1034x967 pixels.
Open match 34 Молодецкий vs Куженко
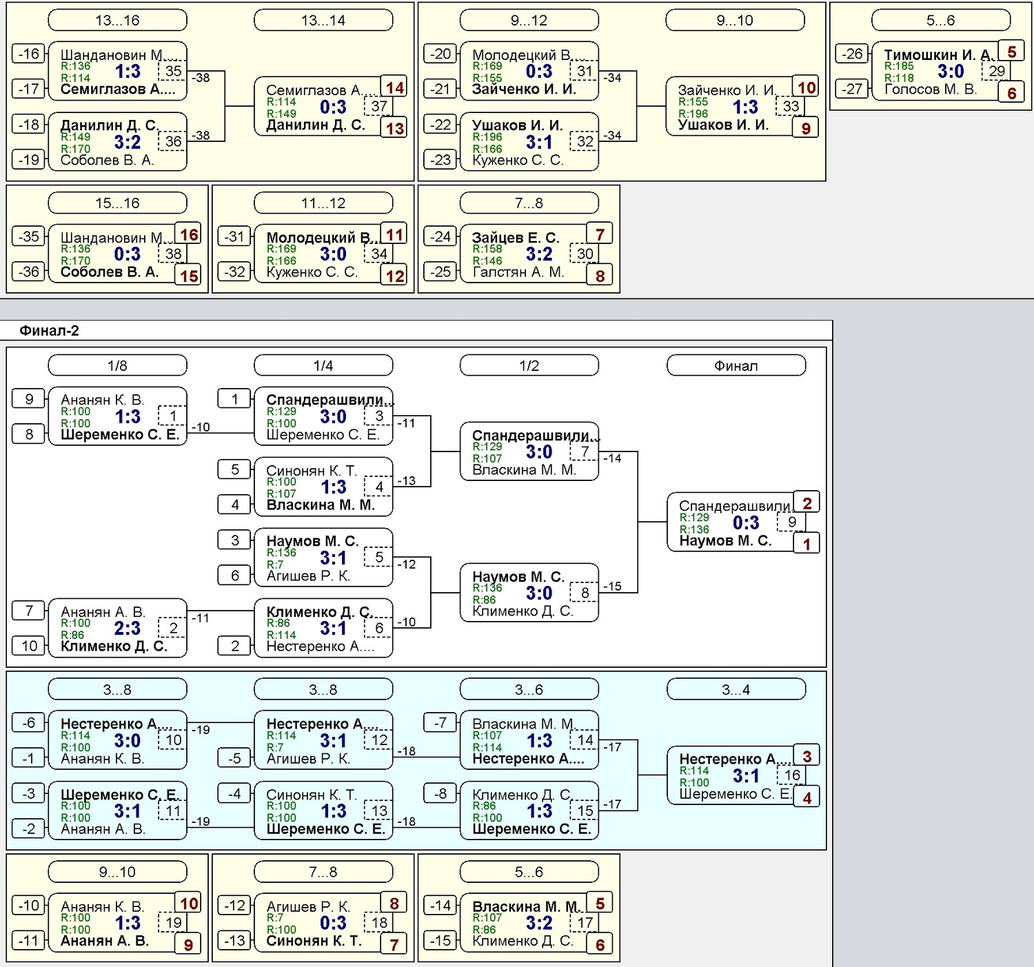pyautogui.click(x=323, y=254)
